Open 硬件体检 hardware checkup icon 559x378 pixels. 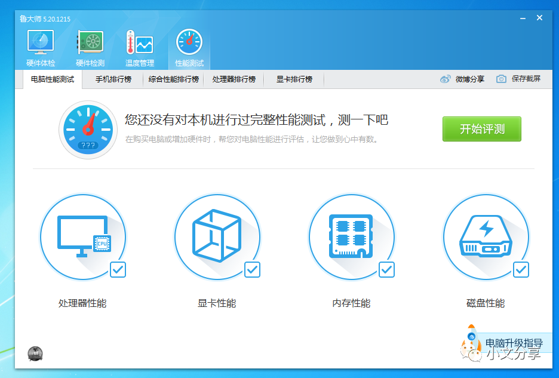pos(41,42)
